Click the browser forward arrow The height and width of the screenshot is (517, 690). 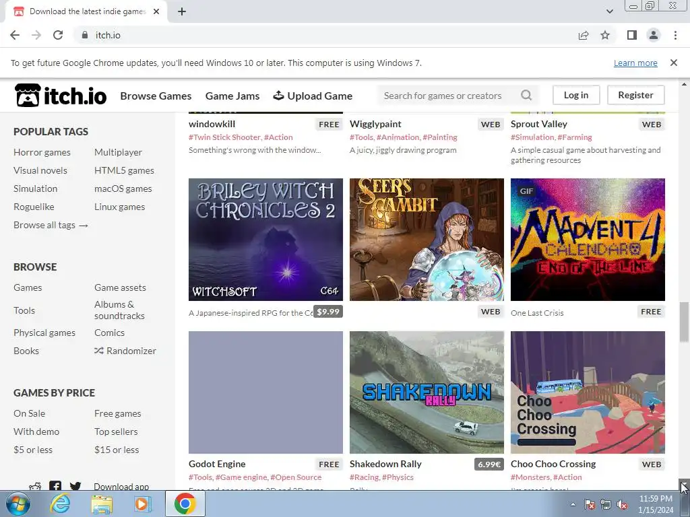pos(36,35)
